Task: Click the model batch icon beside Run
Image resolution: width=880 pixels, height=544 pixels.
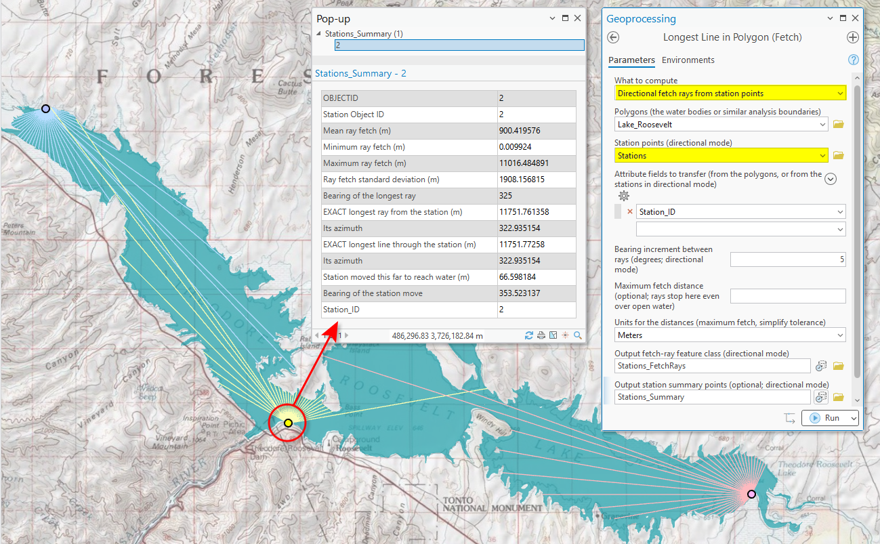Action: point(790,418)
